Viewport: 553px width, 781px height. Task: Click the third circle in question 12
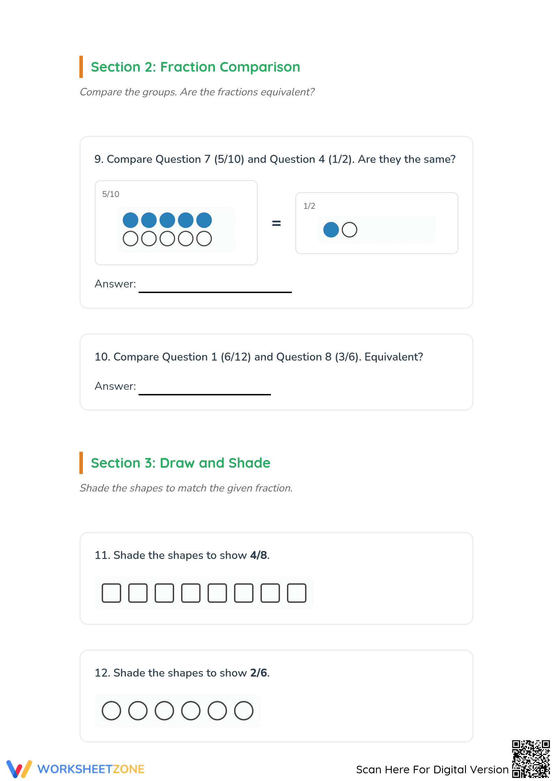164,711
